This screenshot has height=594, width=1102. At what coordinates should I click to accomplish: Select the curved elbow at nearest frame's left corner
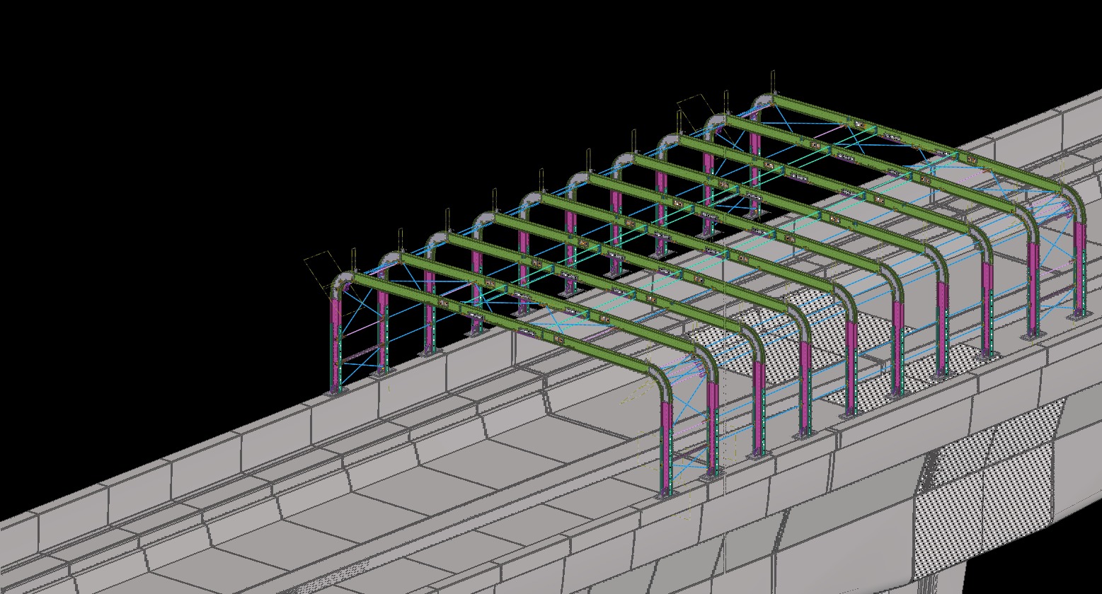point(341,281)
